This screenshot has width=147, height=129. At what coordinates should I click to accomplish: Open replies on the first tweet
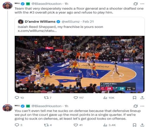point(19,98)
